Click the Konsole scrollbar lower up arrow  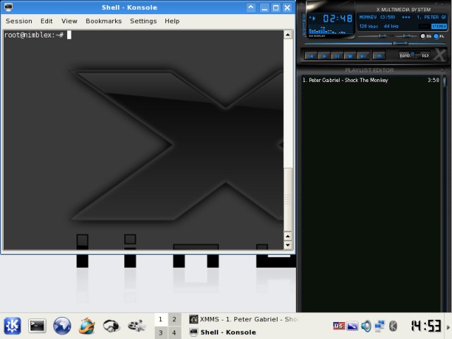[x=287, y=237]
